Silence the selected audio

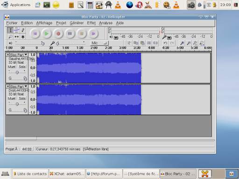[x=155, y=43]
